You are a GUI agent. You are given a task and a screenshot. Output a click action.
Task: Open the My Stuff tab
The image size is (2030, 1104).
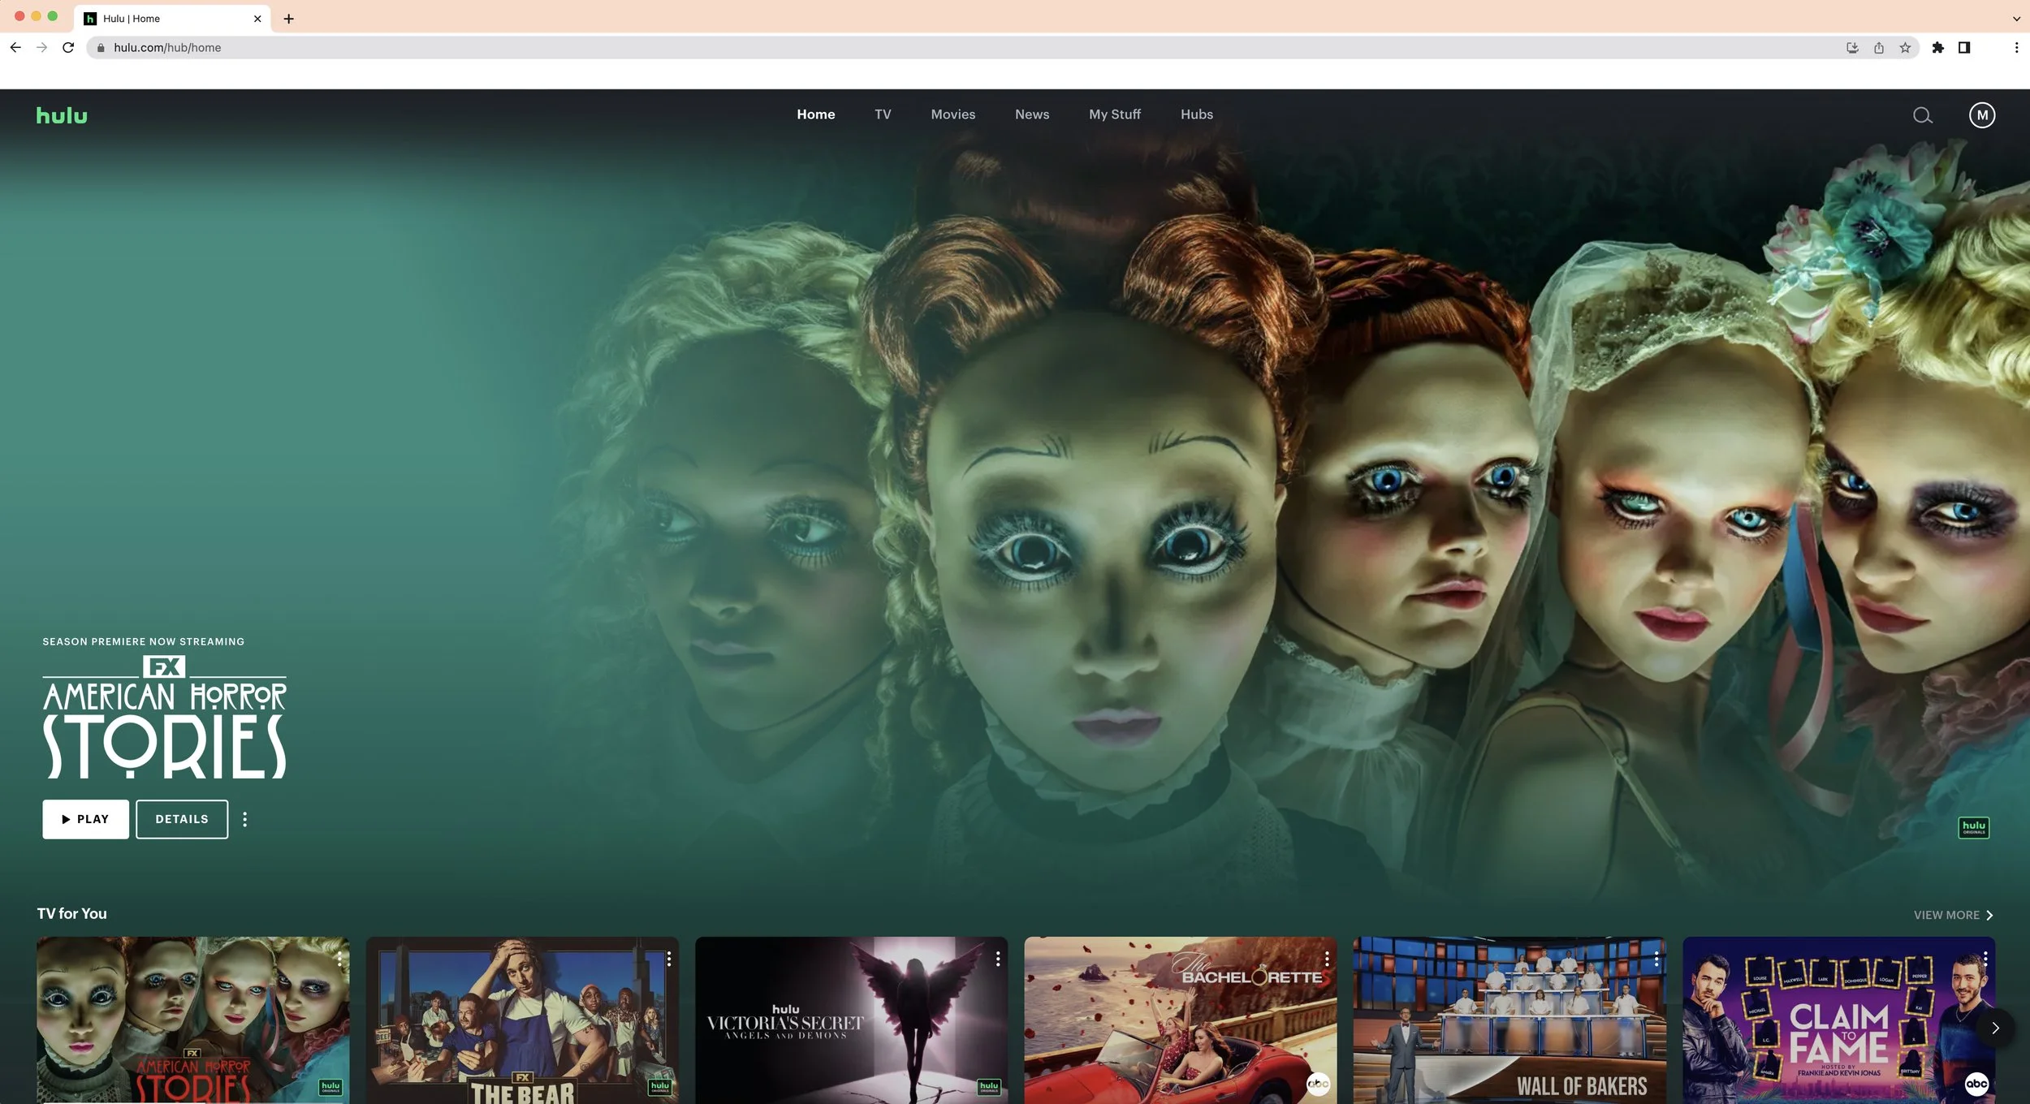tap(1114, 114)
